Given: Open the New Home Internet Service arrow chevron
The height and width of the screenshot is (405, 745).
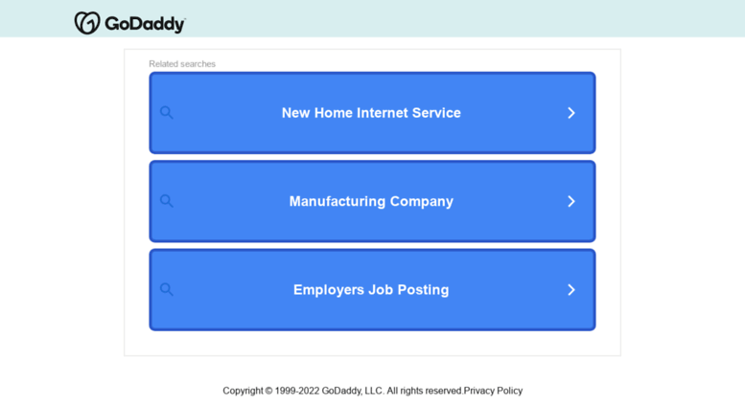Looking at the screenshot, I should (x=571, y=113).
